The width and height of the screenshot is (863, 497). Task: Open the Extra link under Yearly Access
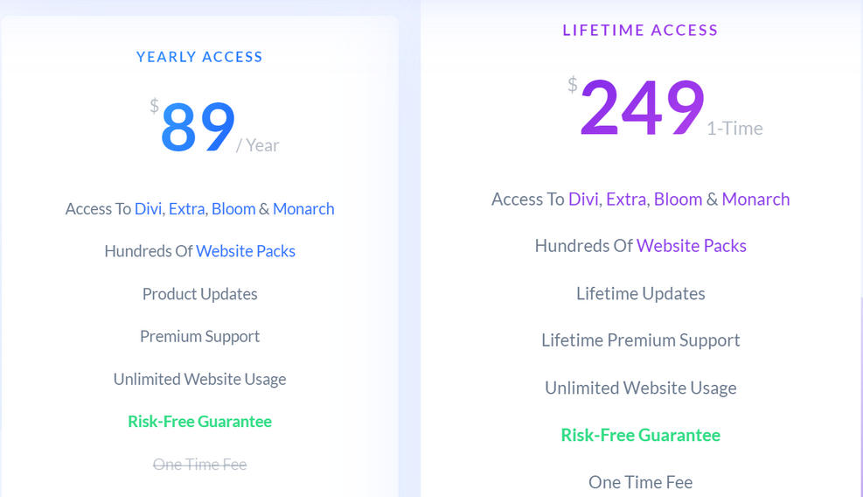(186, 209)
